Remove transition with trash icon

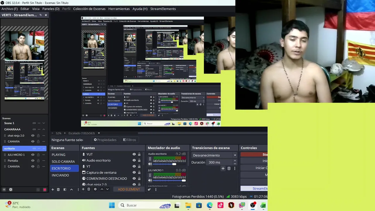click(229, 169)
